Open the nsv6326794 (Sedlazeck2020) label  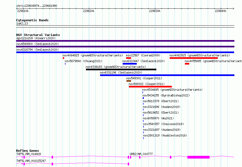(x=38, y=50)
